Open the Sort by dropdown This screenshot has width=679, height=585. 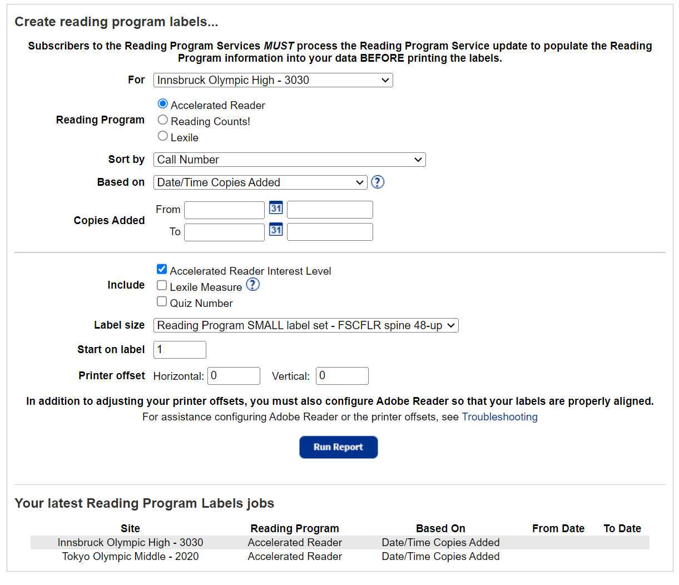coord(289,160)
